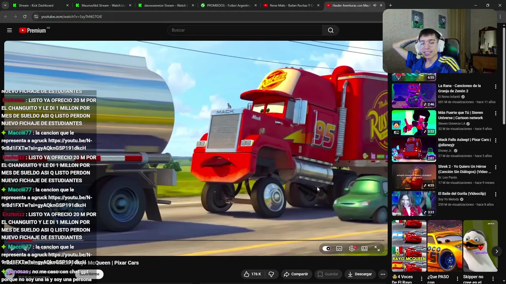Open the penguin Skipper short thumbnail

(480, 246)
